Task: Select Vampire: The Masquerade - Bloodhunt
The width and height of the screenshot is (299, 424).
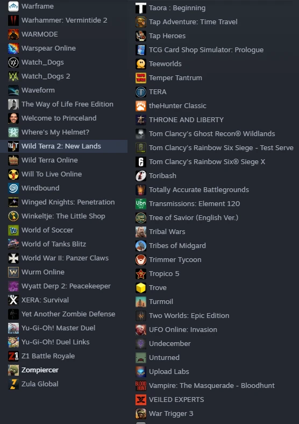Action: [213, 386]
